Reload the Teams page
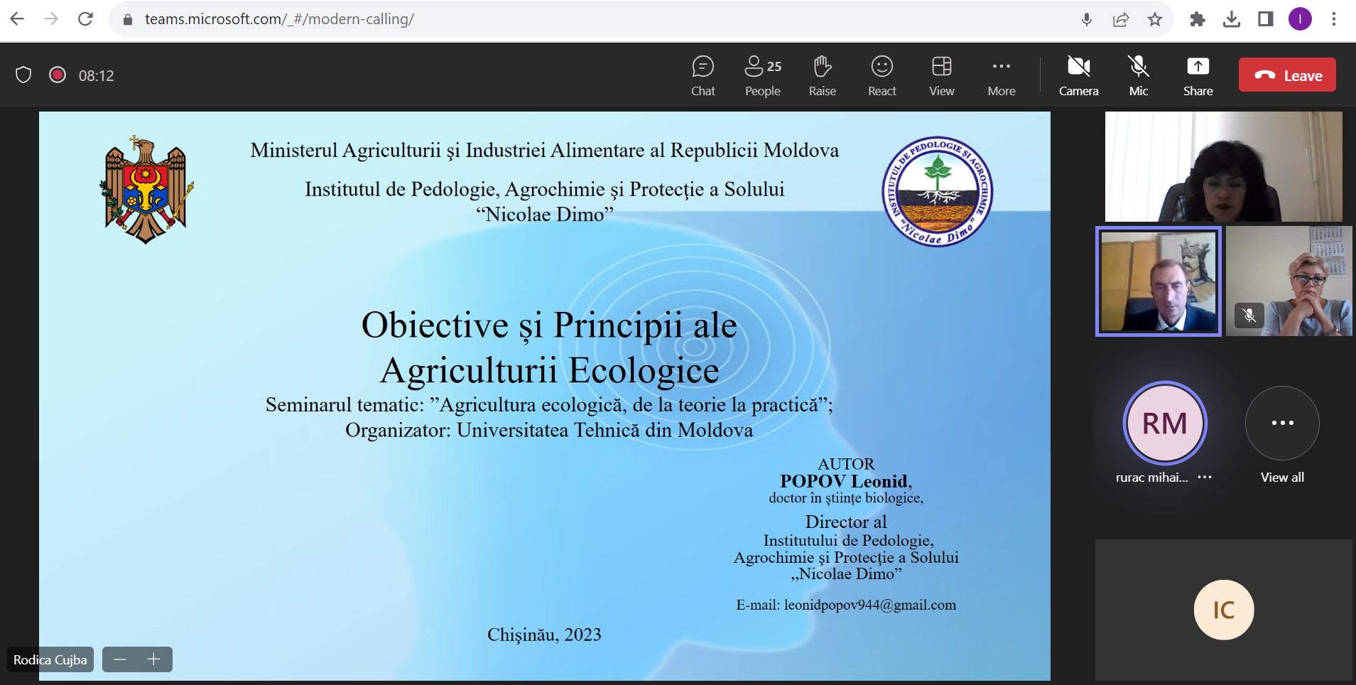This screenshot has height=685, width=1356. [85, 19]
